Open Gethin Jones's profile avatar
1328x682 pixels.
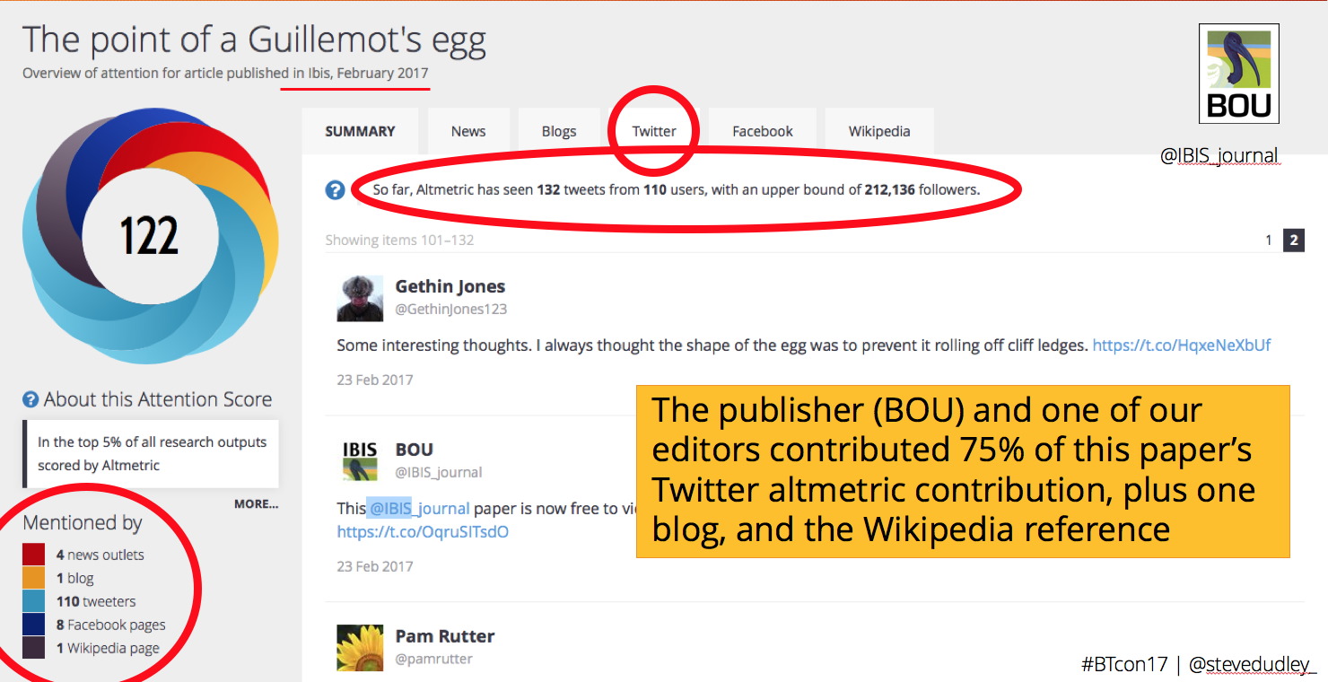click(x=360, y=298)
